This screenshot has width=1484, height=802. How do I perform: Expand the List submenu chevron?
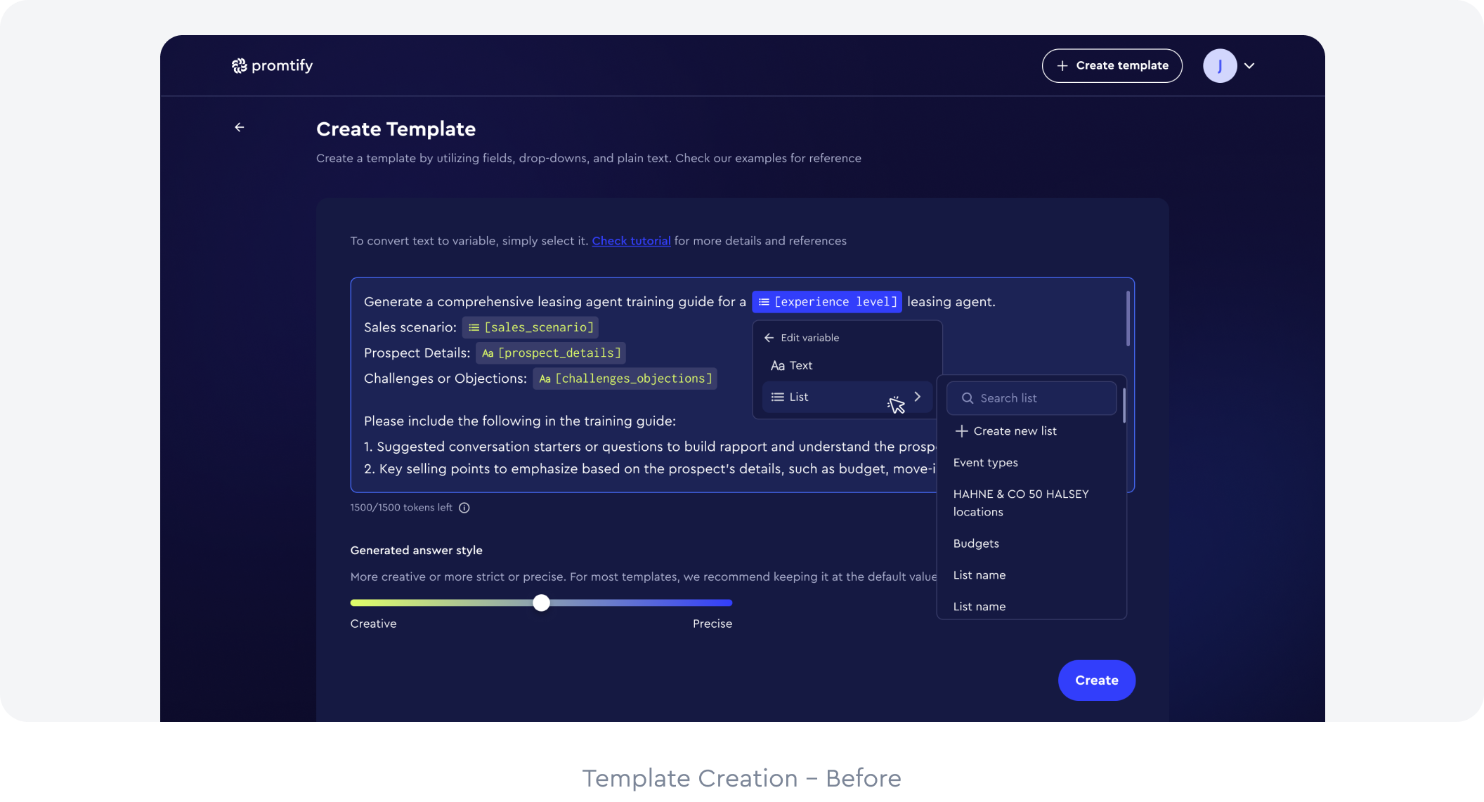tap(917, 397)
